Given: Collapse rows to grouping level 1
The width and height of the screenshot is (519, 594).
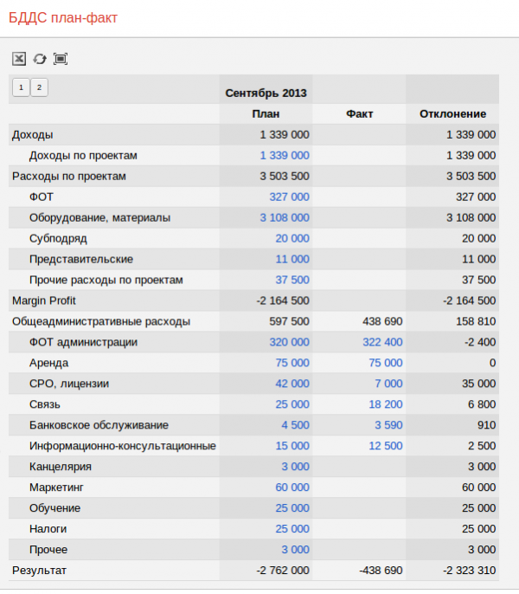Looking at the screenshot, I should 20,87.
